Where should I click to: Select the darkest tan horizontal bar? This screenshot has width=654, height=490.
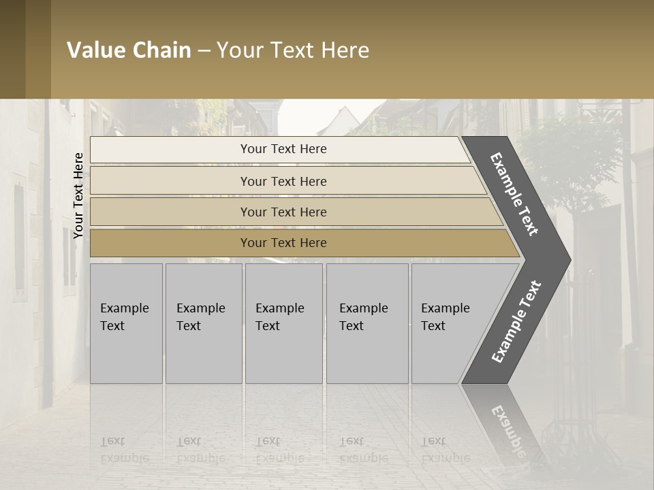point(283,243)
